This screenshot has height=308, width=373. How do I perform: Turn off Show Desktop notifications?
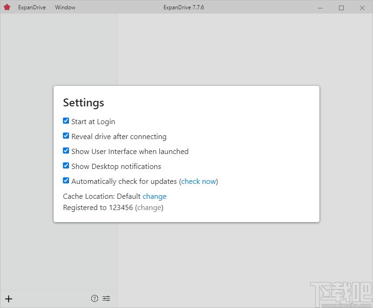tap(66, 166)
